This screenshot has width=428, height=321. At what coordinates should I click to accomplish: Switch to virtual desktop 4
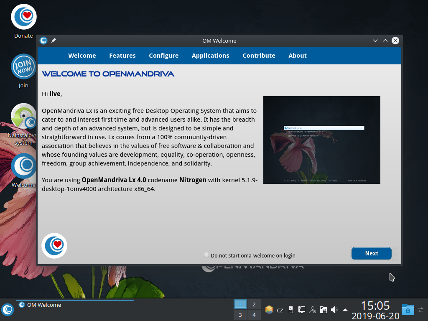(254, 315)
